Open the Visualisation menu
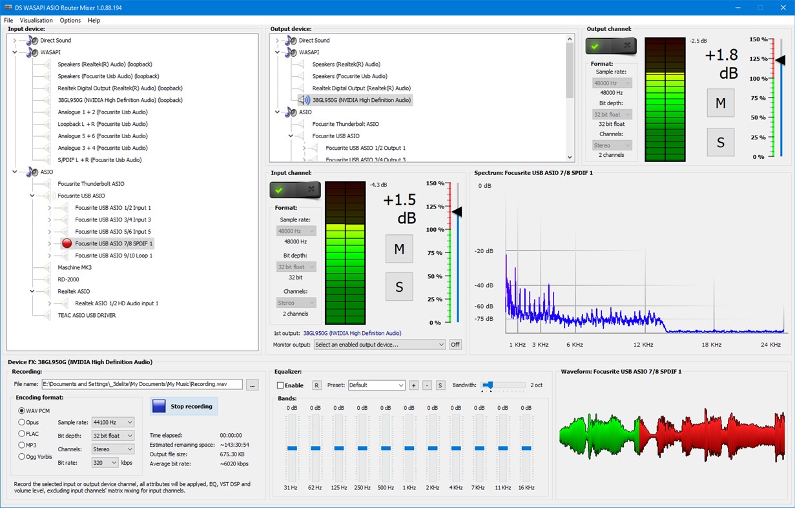 (x=36, y=20)
